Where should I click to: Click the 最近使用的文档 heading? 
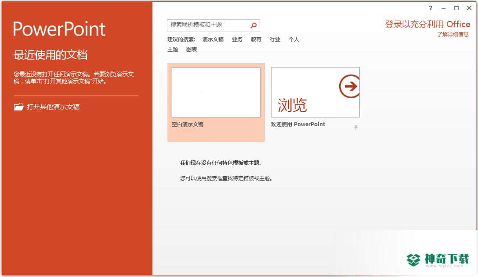(51, 55)
